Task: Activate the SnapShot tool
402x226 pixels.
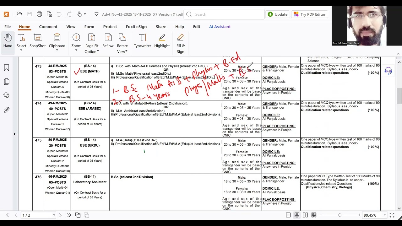Action: pyautogui.click(x=38, y=41)
